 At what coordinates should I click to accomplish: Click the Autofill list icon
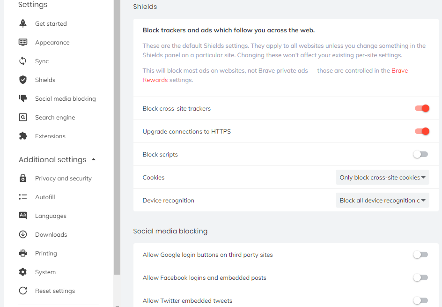point(23,197)
